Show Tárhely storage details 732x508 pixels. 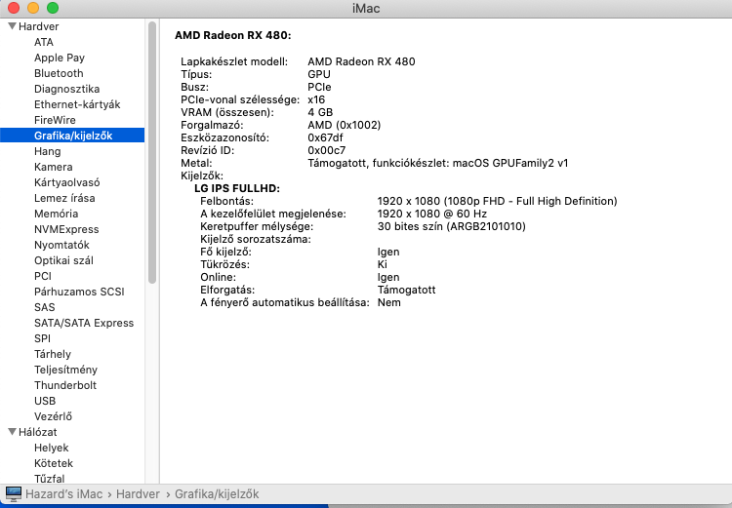[x=53, y=354]
